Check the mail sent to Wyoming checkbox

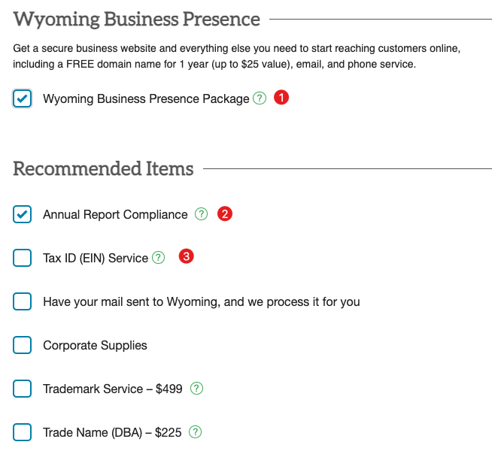[x=22, y=301]
